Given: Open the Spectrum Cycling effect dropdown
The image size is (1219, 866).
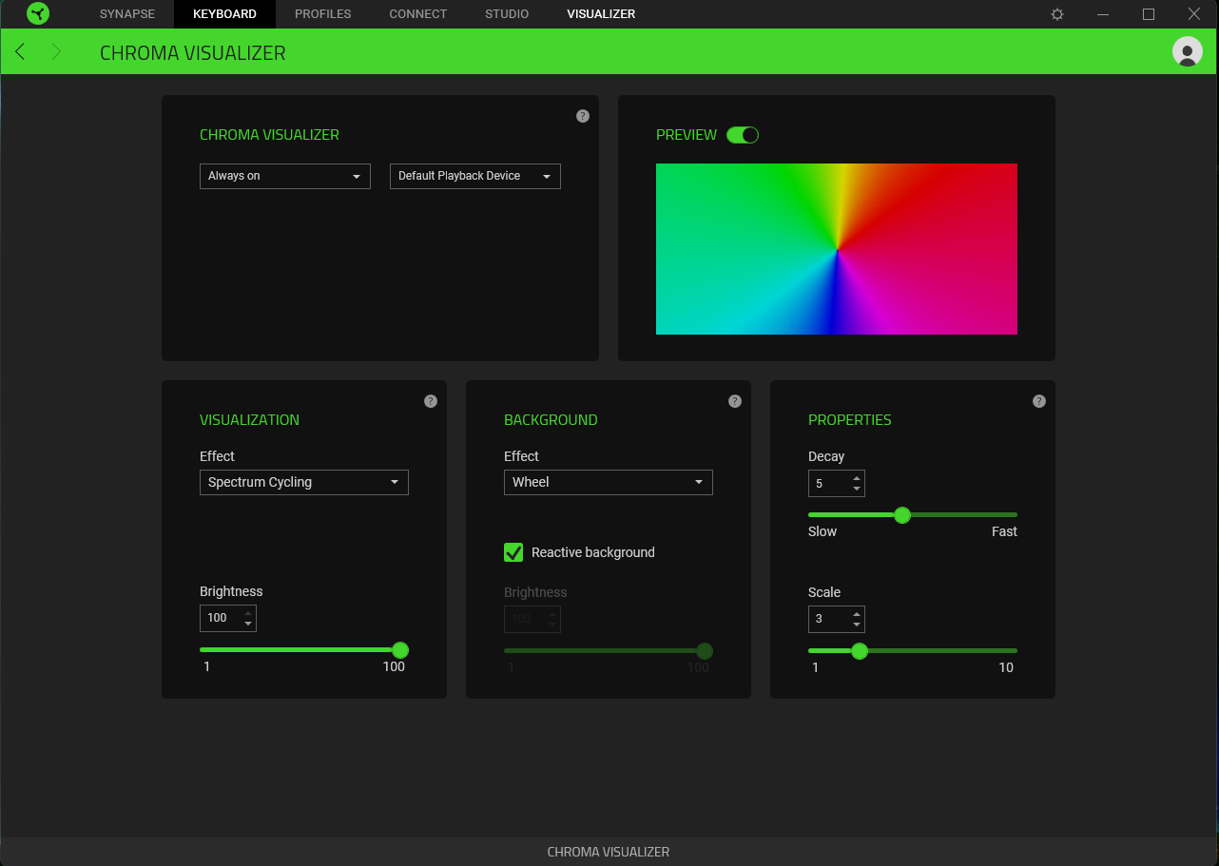Looking at the screenshot, I should 304,482.
